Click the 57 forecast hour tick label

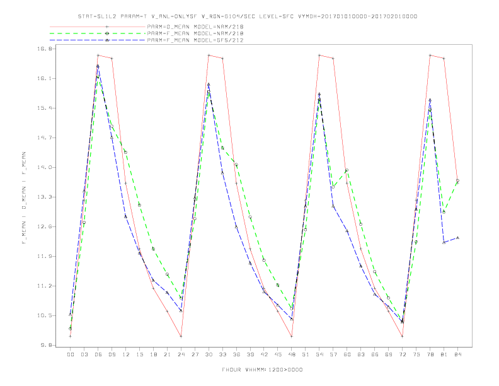(333, 354)
